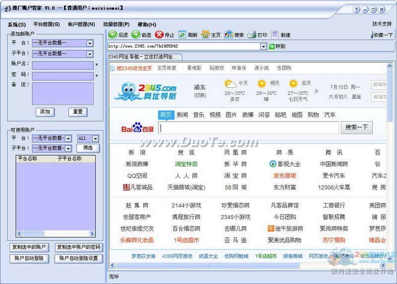The height and width of the screenshot is (284, 397).
Task: Click the 账户名 input field
Action: coord(63,65)
